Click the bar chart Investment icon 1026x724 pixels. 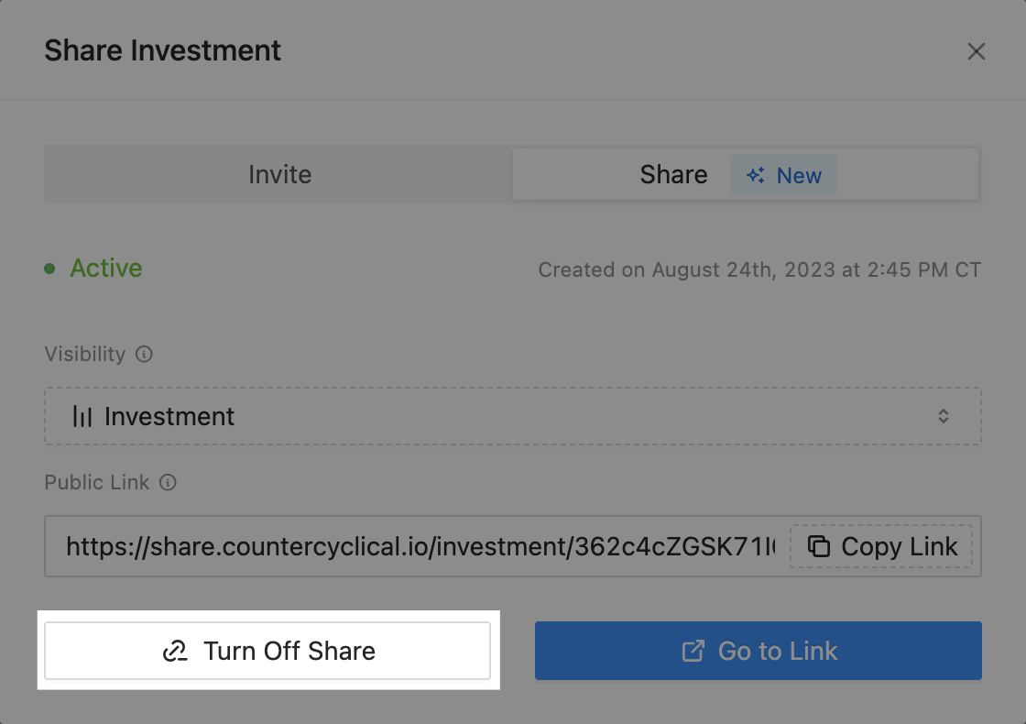(82, 416)
